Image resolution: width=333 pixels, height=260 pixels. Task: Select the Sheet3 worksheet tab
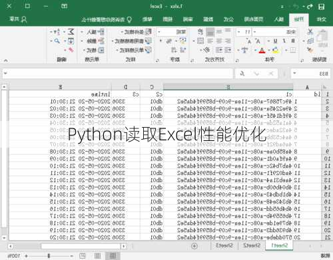point(224,245)
